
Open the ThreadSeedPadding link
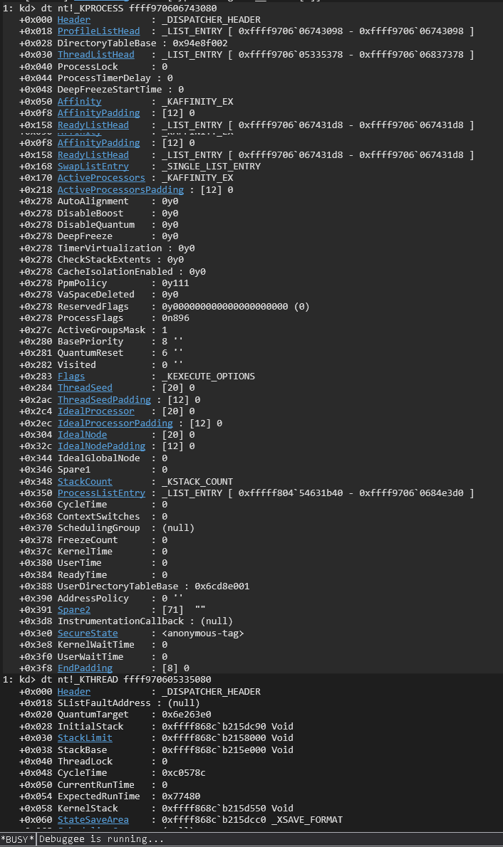click(105, 400)
